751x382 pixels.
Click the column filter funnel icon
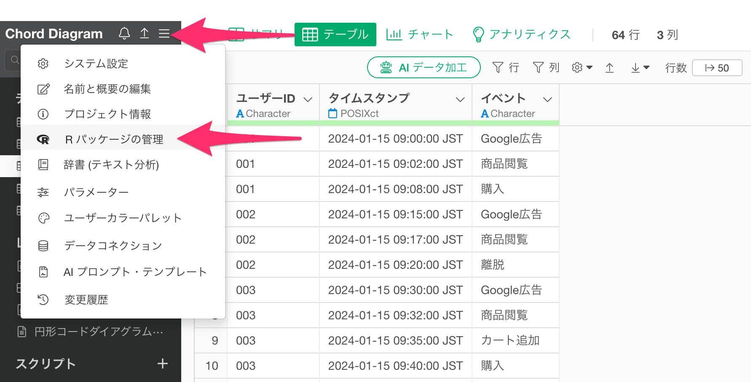[545, 68]
